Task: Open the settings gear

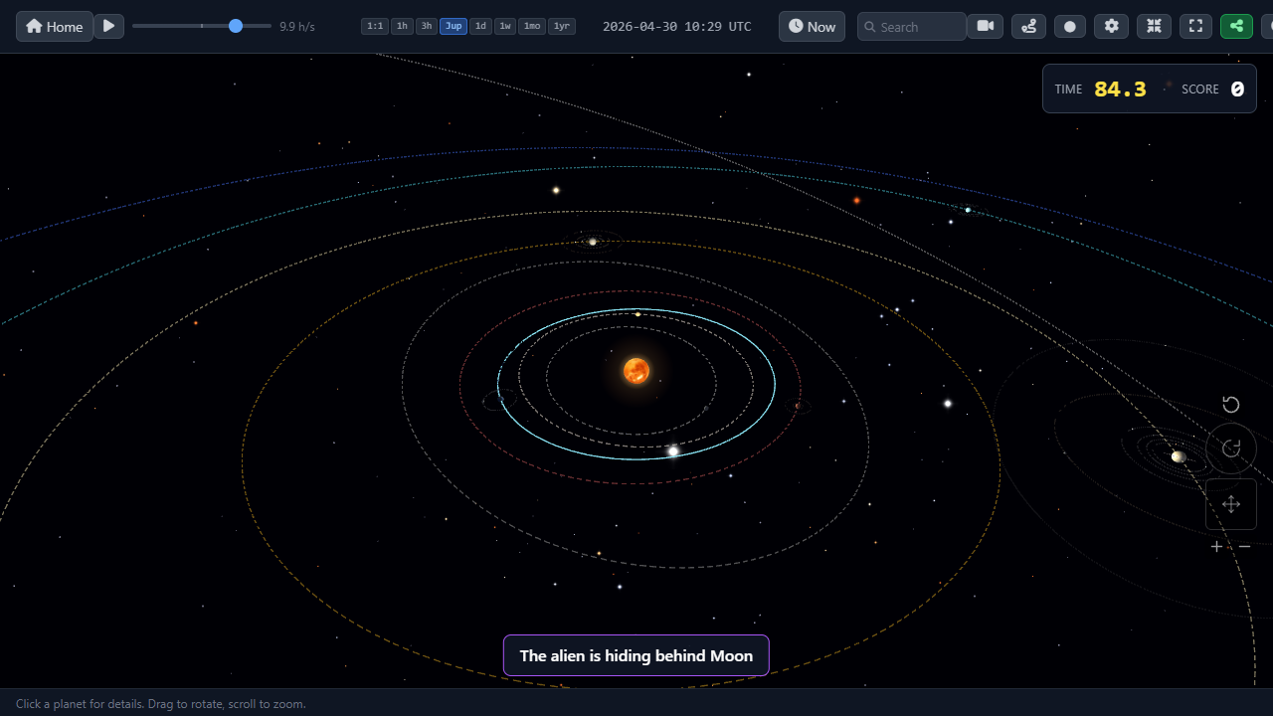Action: click(1112, 26)
